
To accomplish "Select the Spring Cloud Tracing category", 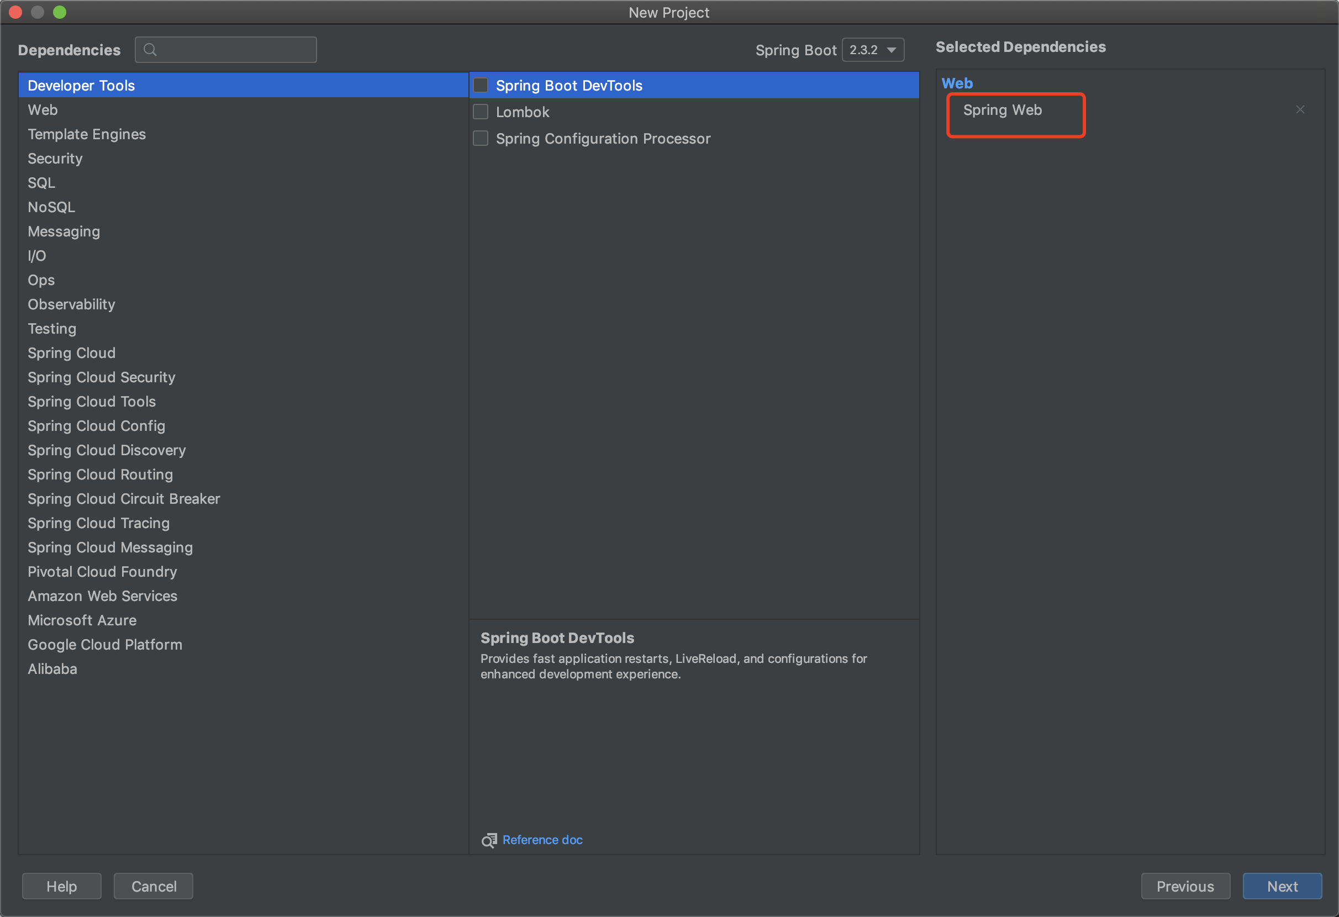I will click(x=243, y=523).
